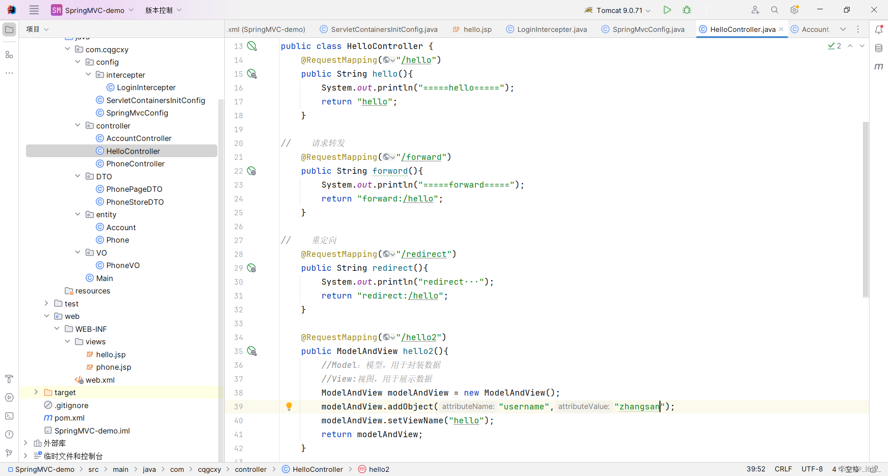
Task: Expand the test folder
Action: tap(46, 303)
